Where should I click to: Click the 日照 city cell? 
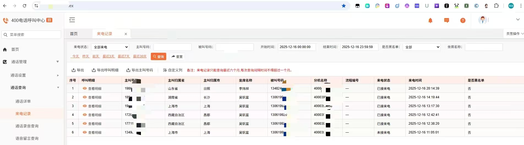tap(207, 88)
